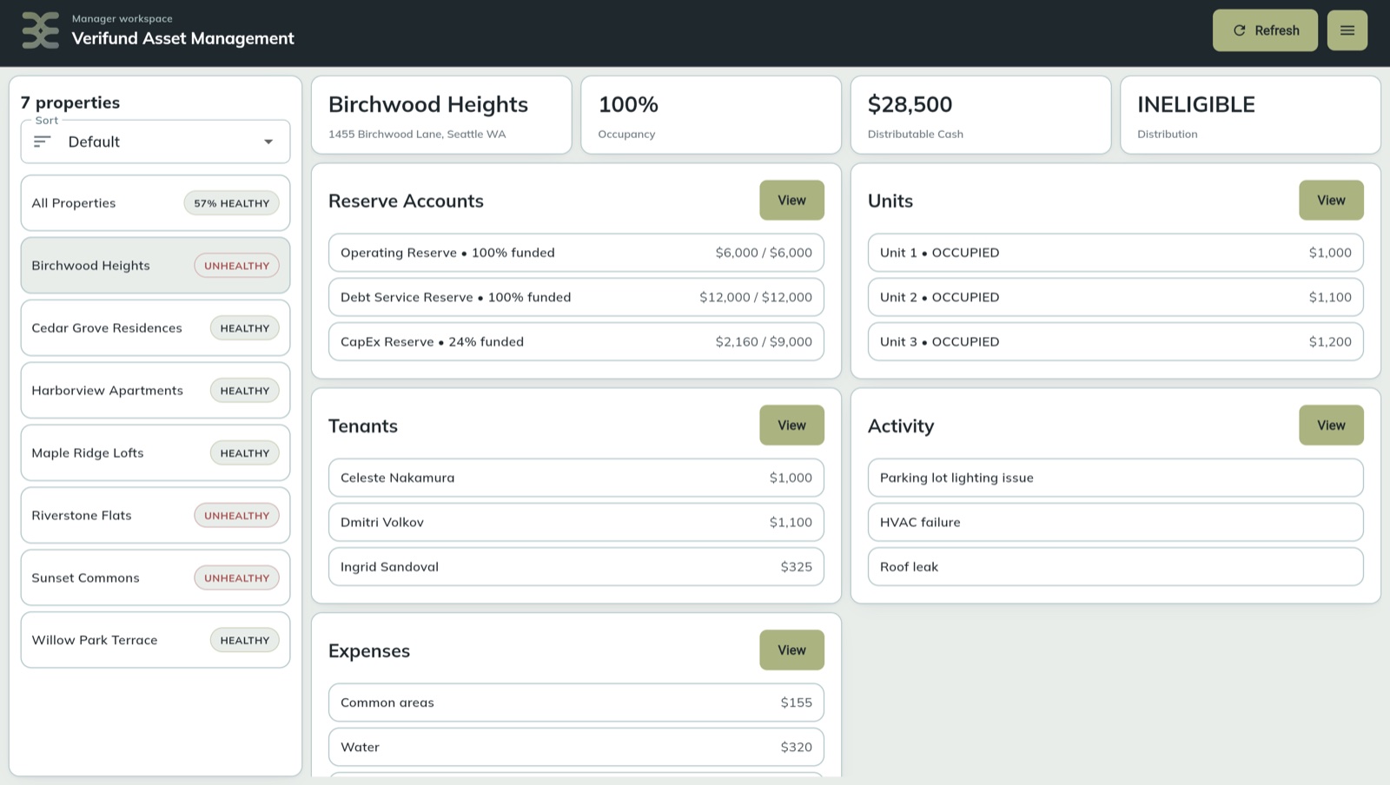The image size is (1390, 785).
Task: Click the $28,500 Distributable Cash card
Action: click(x=981, y=115)
